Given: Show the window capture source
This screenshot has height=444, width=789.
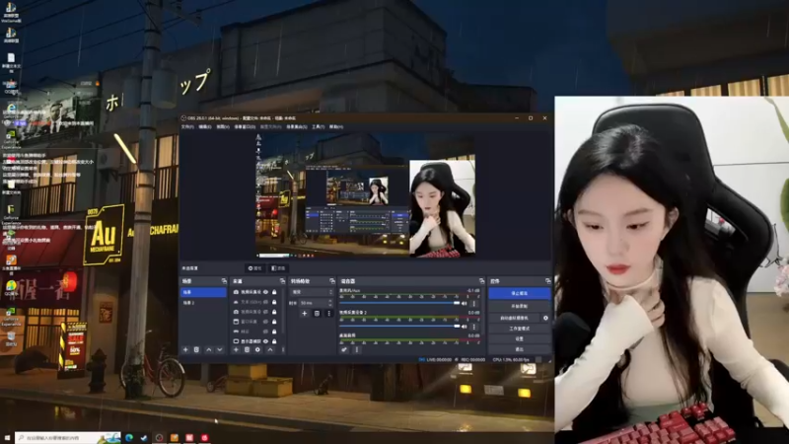Looking at the screenshot, I should (265, 322).
